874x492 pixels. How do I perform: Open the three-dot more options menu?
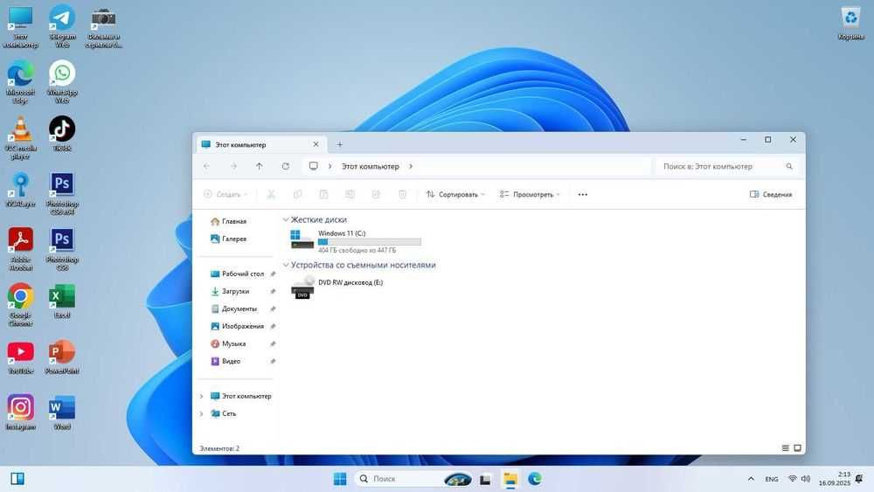[x=582, y=195]
